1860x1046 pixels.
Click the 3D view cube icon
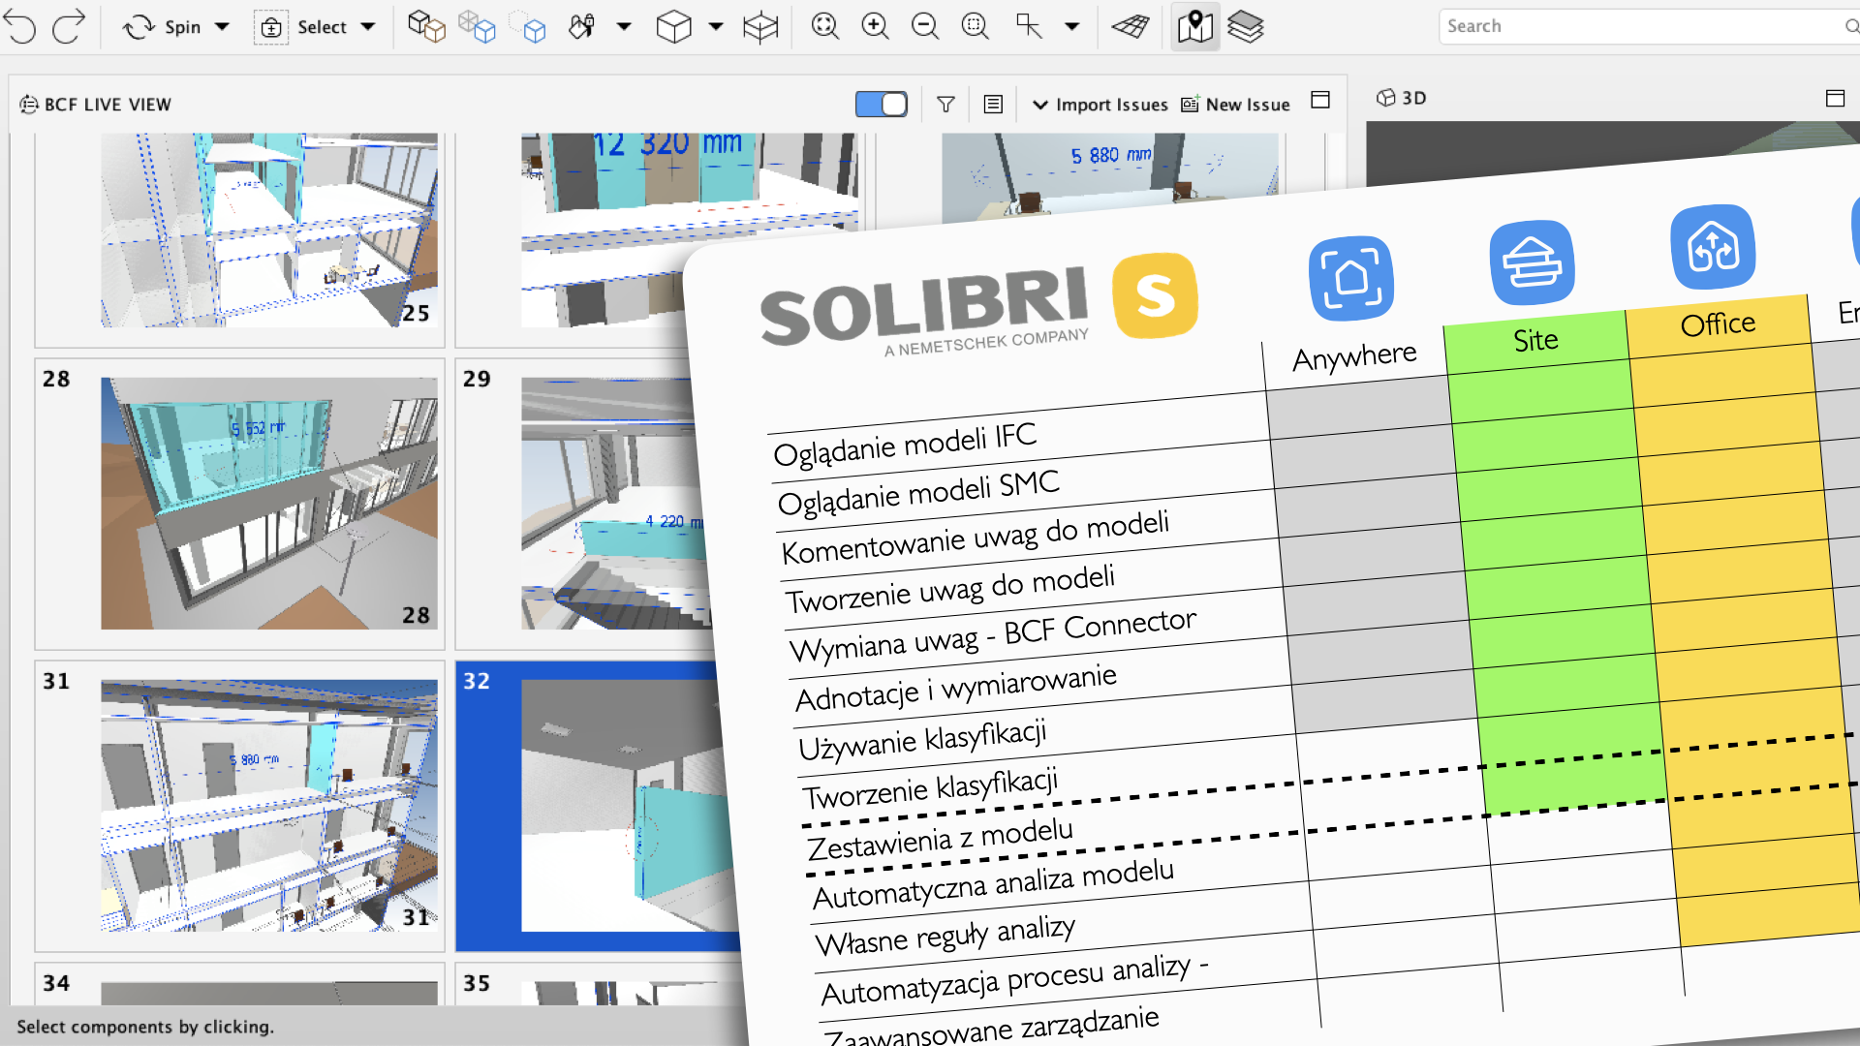(x=673, y=27)
